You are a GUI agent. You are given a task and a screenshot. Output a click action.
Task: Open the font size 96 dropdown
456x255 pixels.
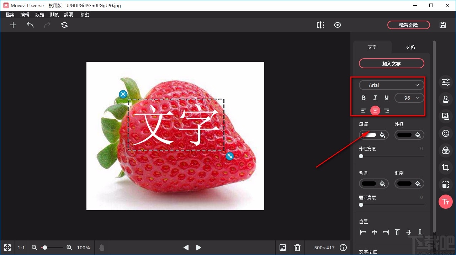point(409,97)
